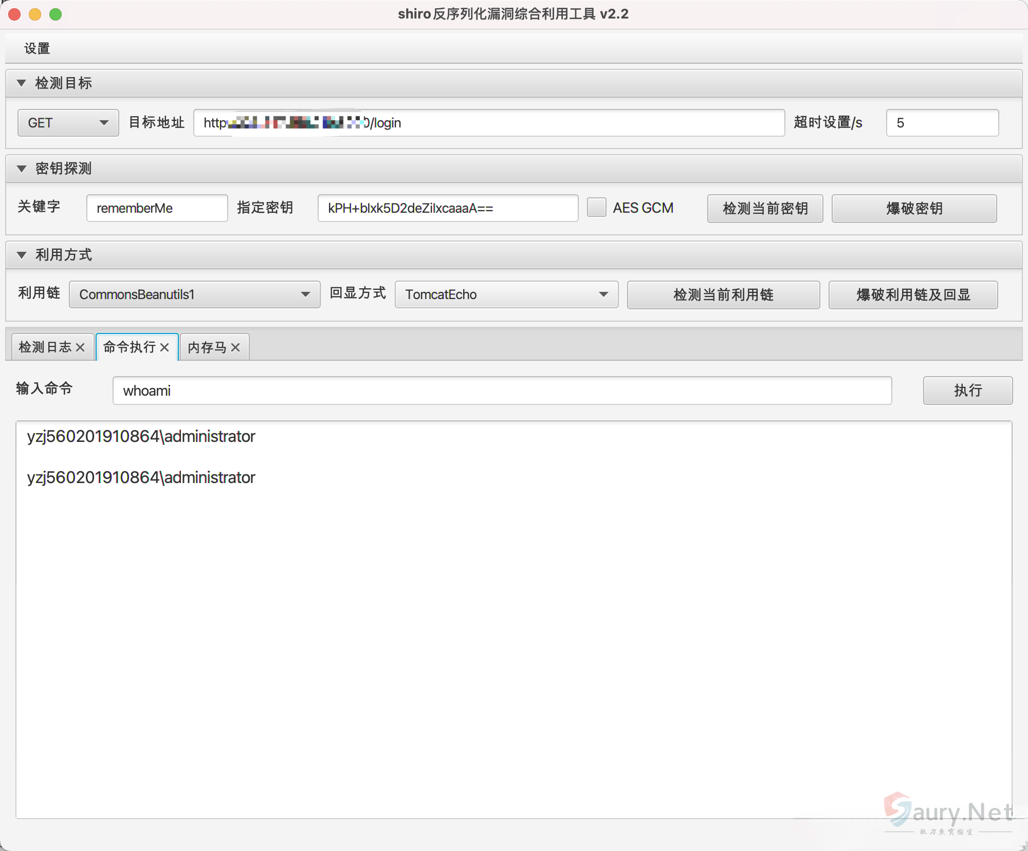
Task: Click the 检测当前密钥 button
Action: (x=765, y=208)
